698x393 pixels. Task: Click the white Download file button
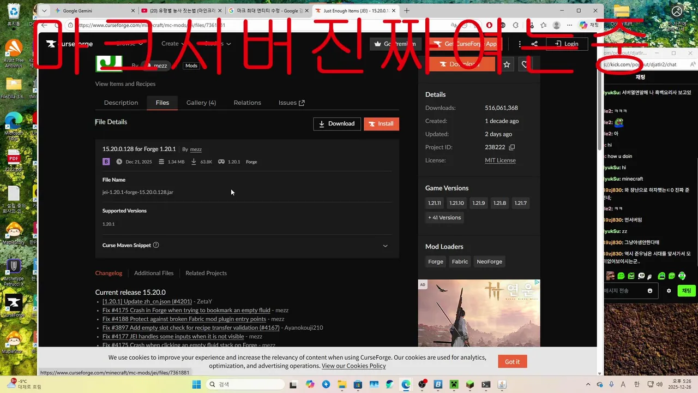(x=337, y=124)
